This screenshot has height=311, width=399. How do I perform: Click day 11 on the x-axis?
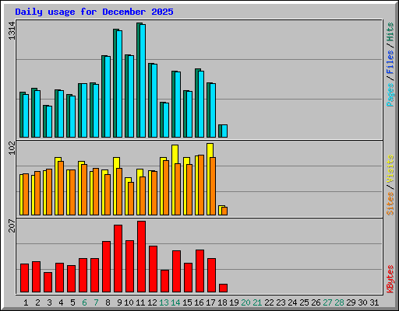(140, 302)
